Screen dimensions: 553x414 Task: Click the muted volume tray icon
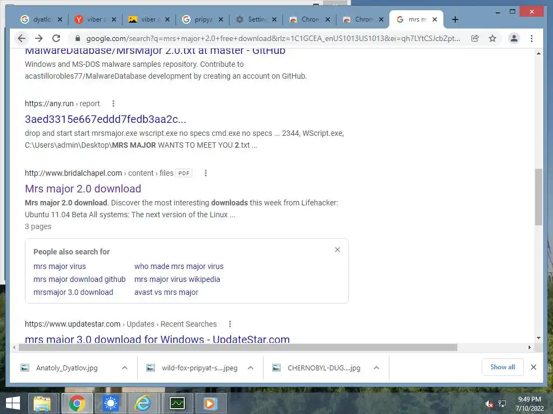click(x=489, y=404)
